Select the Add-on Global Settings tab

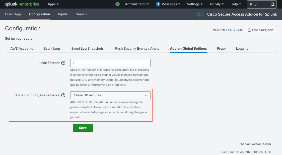tap(188, 49)
